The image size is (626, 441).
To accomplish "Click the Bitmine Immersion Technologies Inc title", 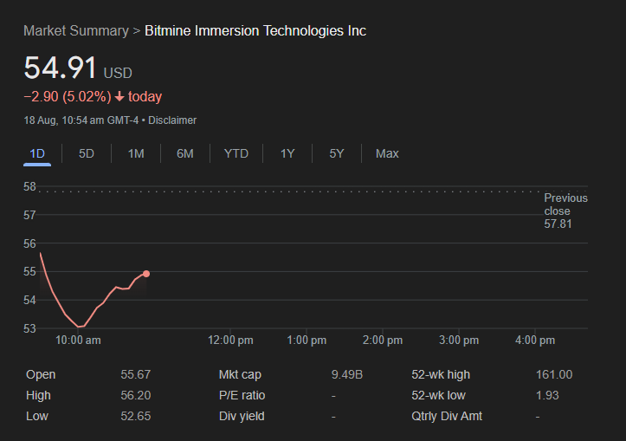I will coord(255,31).
